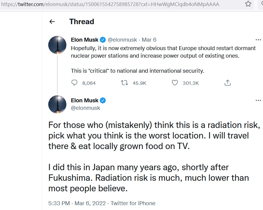The image size is (263, 210).
Task: Open the Mar 6 date link
Action: 149,40
